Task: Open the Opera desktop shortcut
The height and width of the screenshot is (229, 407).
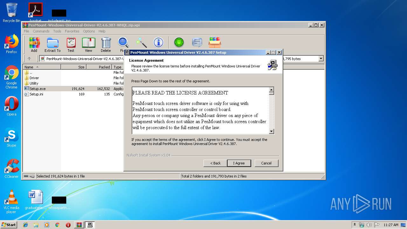Action: pyautogui.click(x=11, y=106)
